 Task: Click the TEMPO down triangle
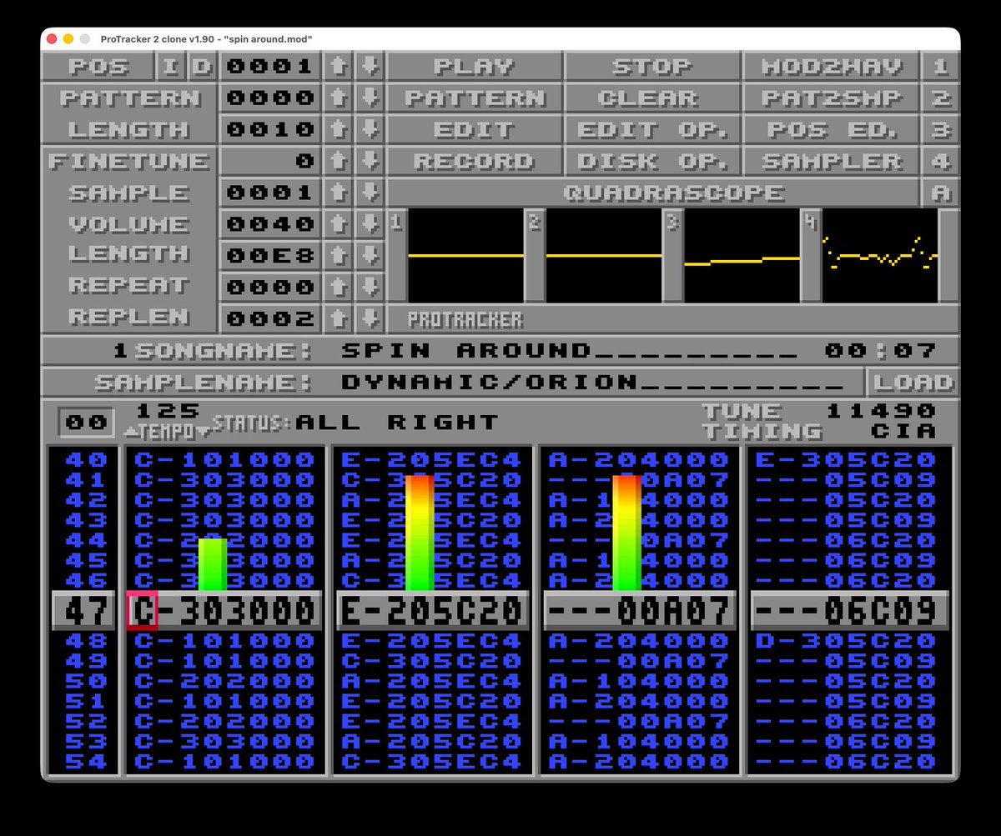click(204, 432)
